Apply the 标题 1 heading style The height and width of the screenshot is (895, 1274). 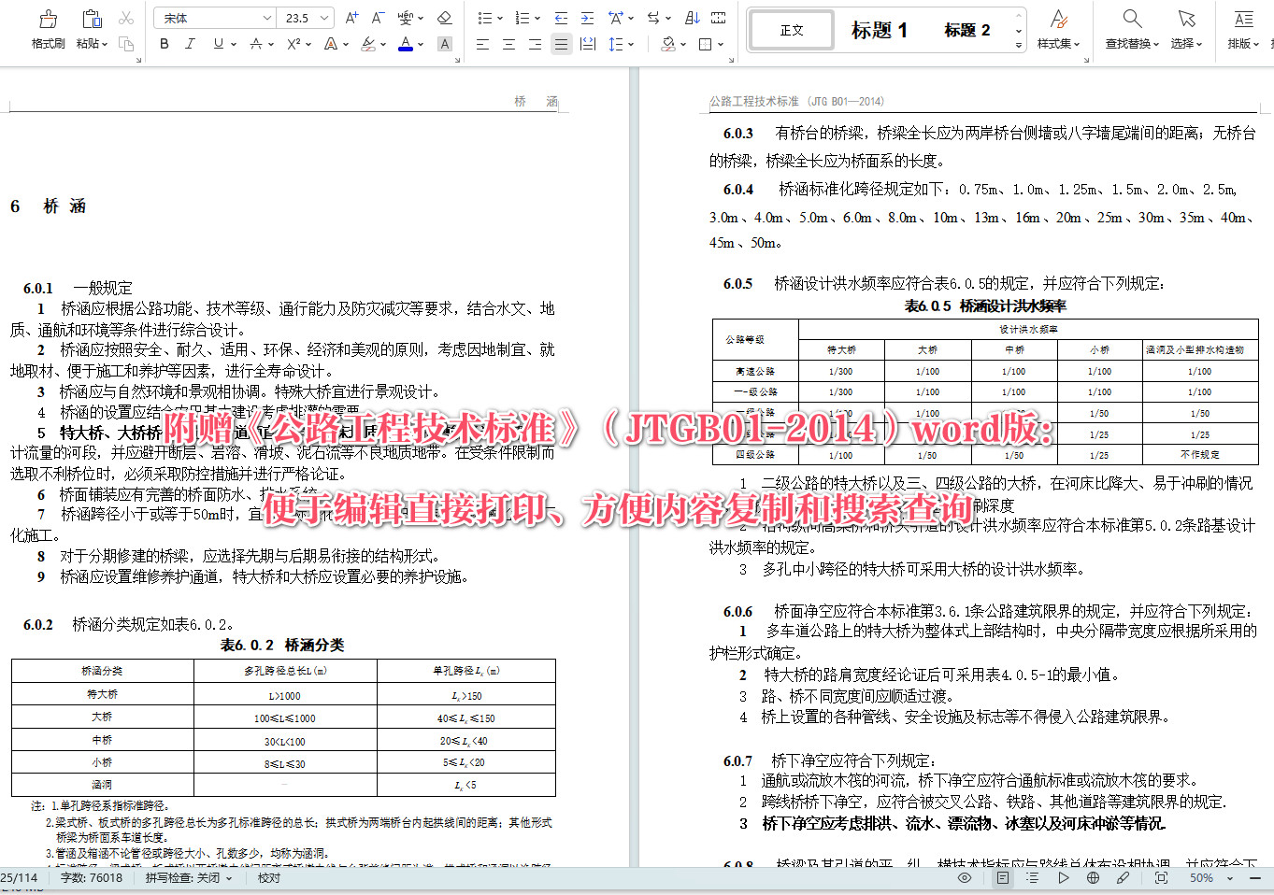point(880,29)
